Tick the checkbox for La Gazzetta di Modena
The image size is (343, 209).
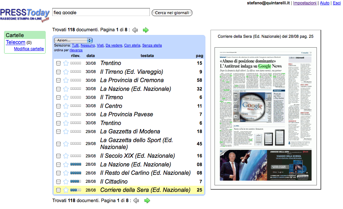pos(58,132)
